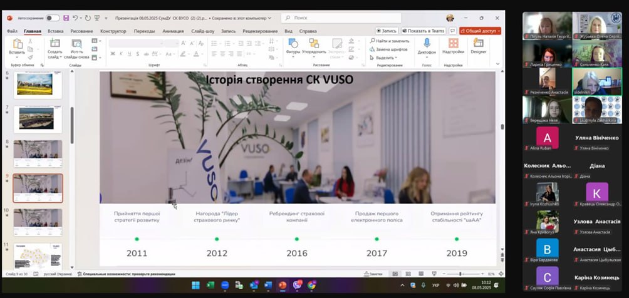Switch to Slide Sorter view icon
629x298 pixels.
tap(408, 274)
